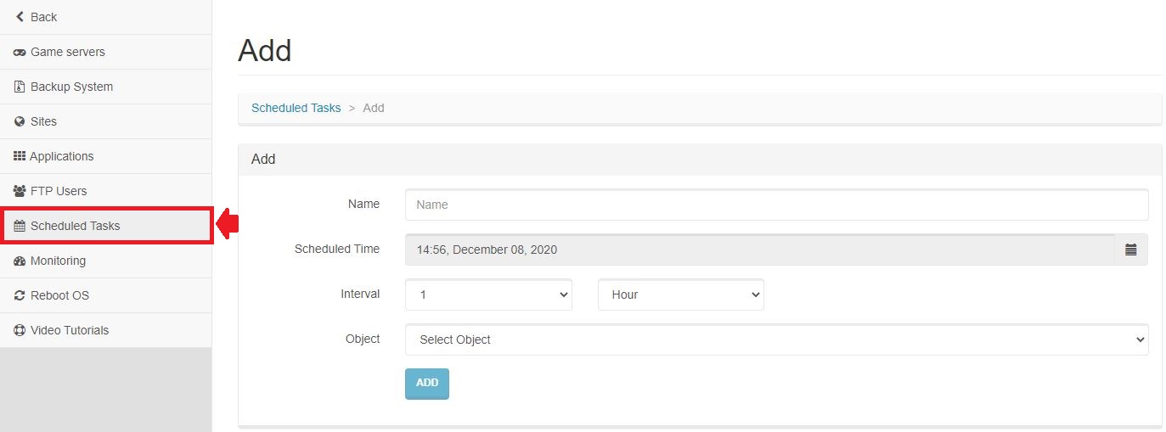Click the Scheduled Time date field
Image resolution: width=1166 pixels, height=432 pixels.
click(759, 250)
